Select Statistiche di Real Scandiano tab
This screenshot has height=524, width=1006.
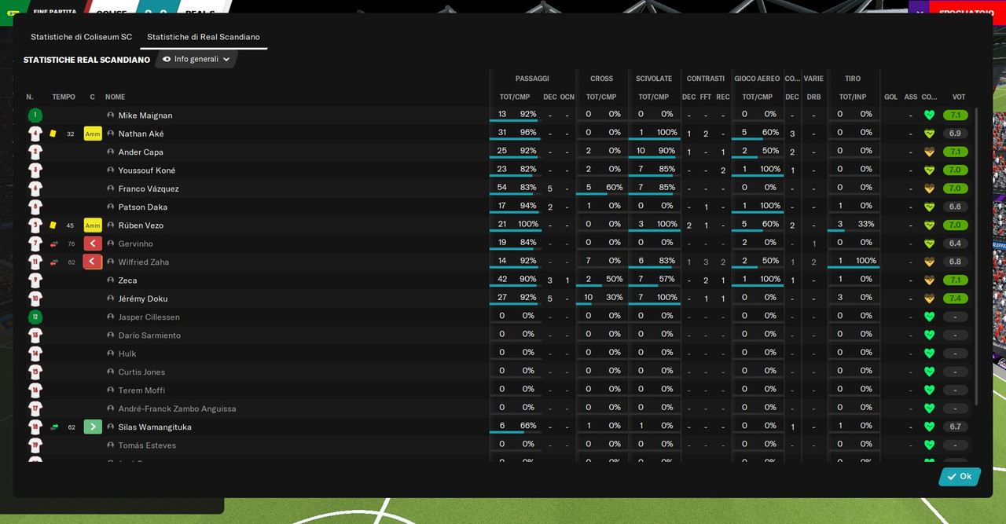point(204,37)
